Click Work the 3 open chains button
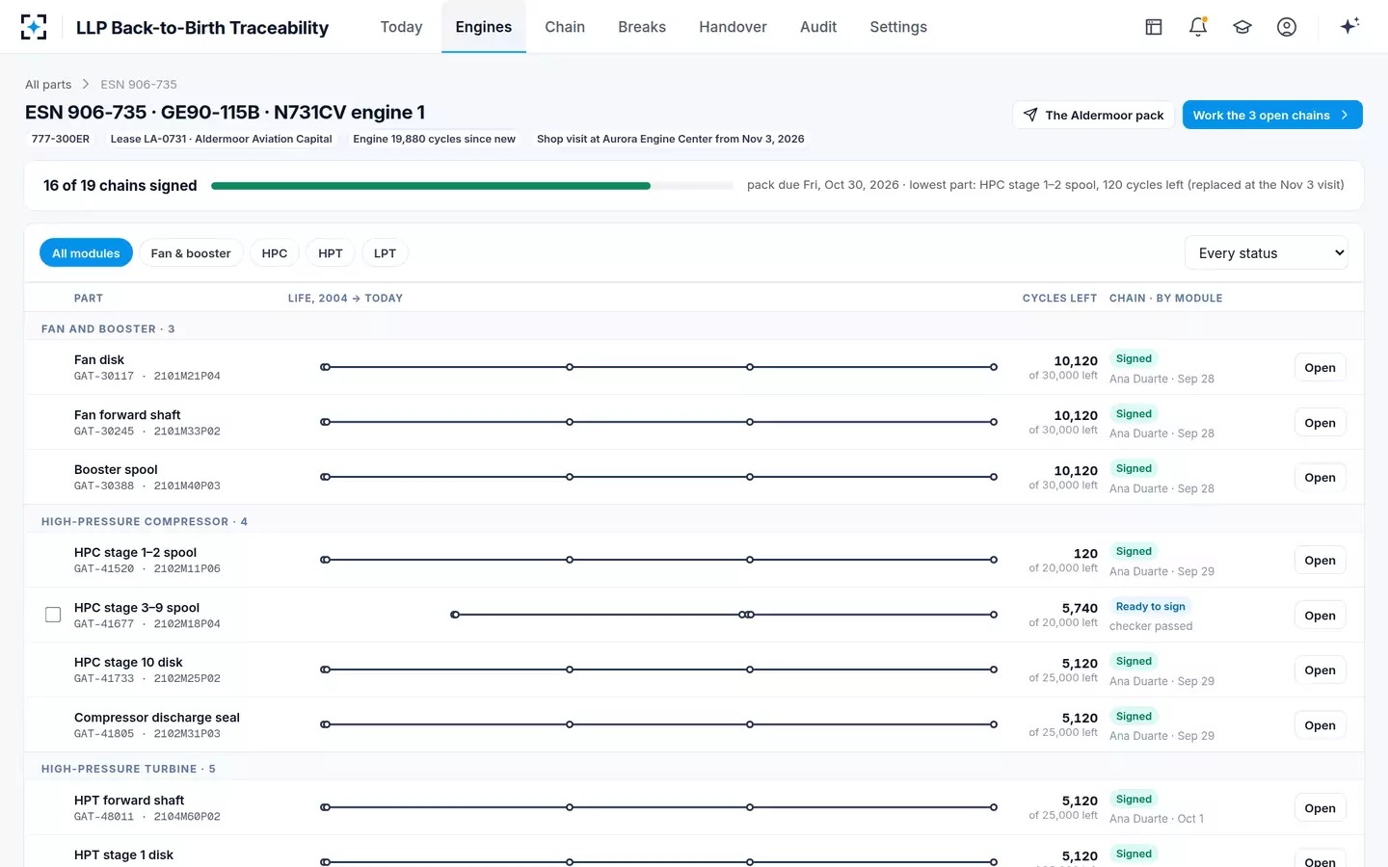Image resolution: width=1388 pixels, height=867 pixels. [1272, 115]
